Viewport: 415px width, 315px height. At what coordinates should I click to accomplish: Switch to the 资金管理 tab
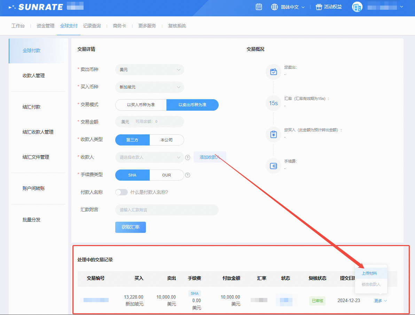click(46, 26)
